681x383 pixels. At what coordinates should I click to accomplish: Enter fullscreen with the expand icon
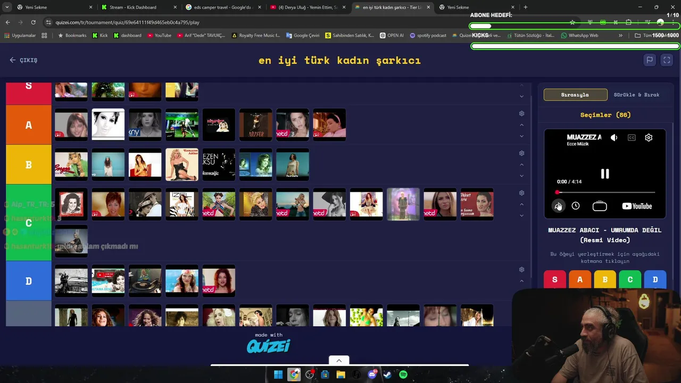pyautogui.click(x=667, y=60)
